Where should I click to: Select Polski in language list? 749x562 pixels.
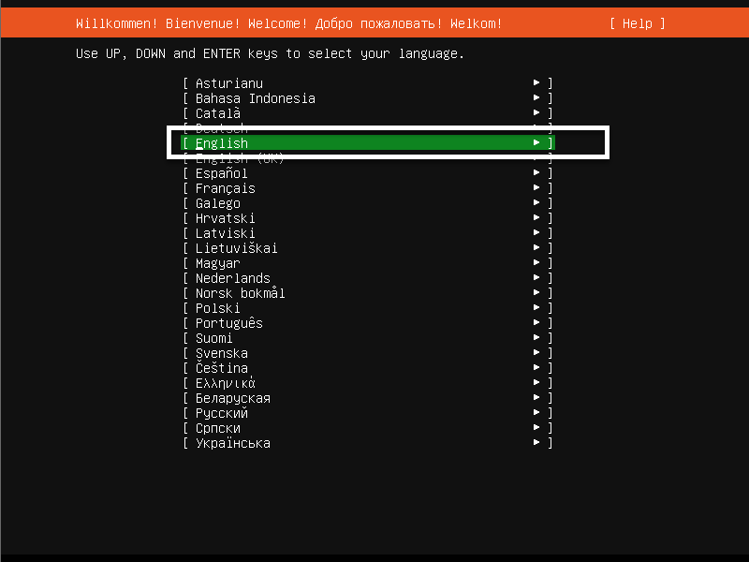367,308
